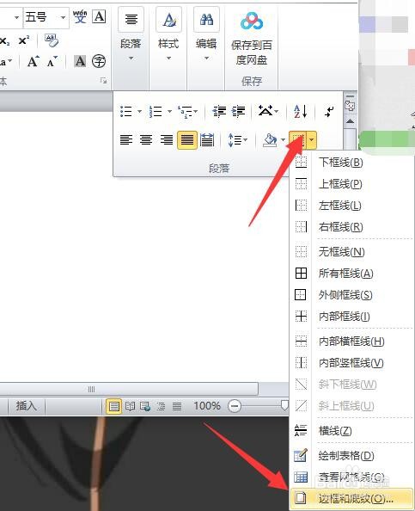Click the Asian layout icon
415x511 pixels.
tap(265, 111)
